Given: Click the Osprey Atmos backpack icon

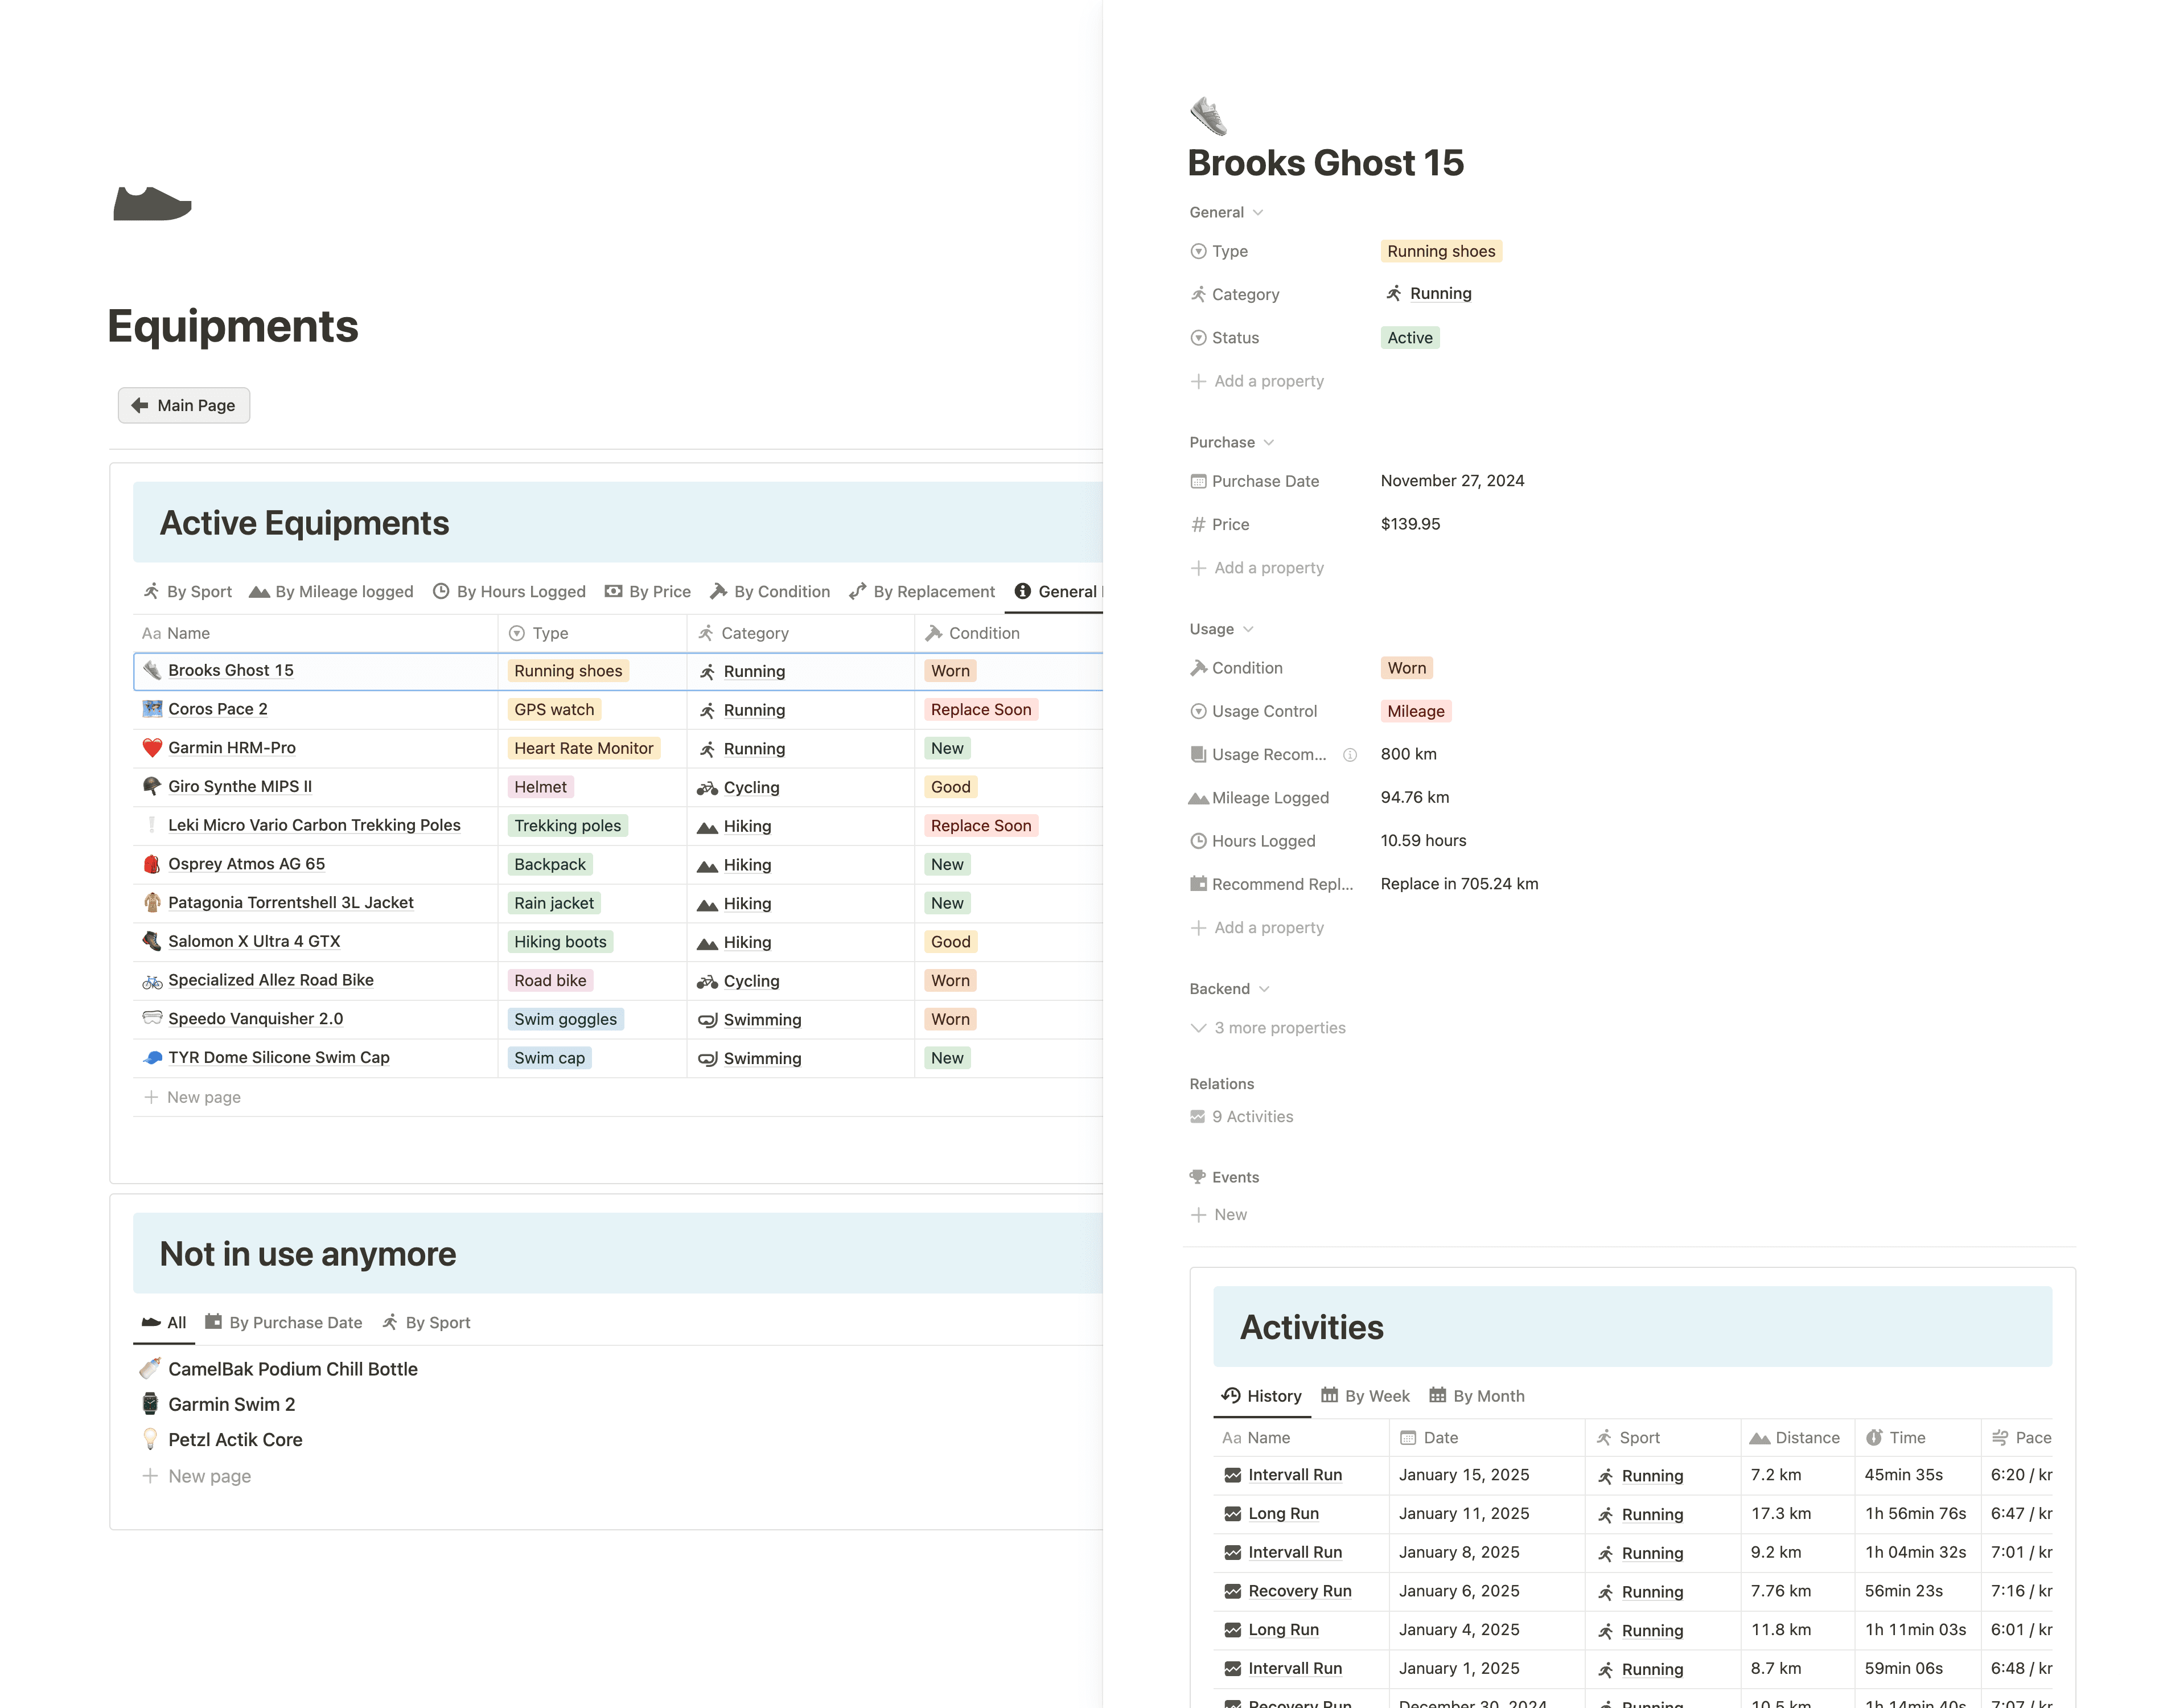Looking at the screenshot, I should click(152, 864).
